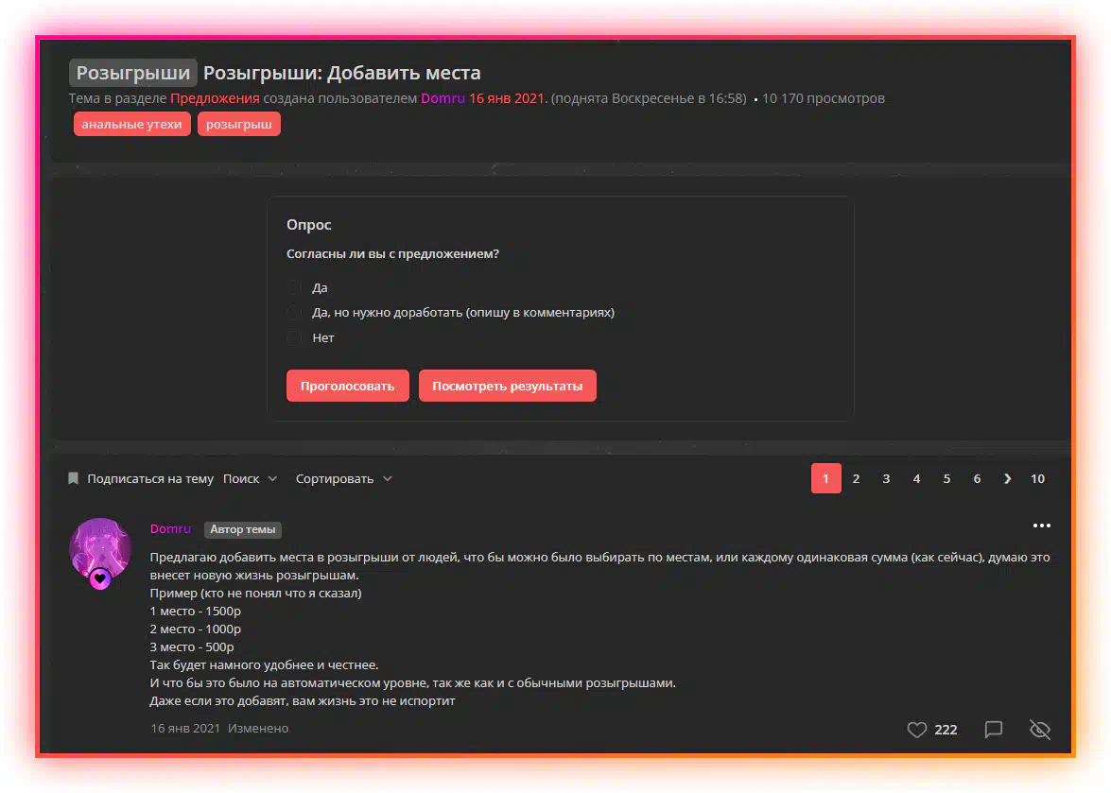Click the heart like icon on the post
The width and height of the screenshot is (1111, 793).
(916, 730)
